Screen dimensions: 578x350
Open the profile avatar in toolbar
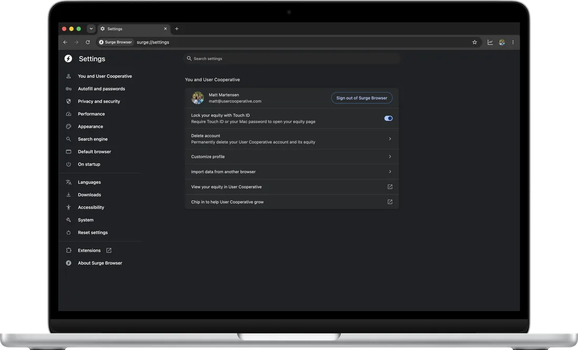pos(502,43)
